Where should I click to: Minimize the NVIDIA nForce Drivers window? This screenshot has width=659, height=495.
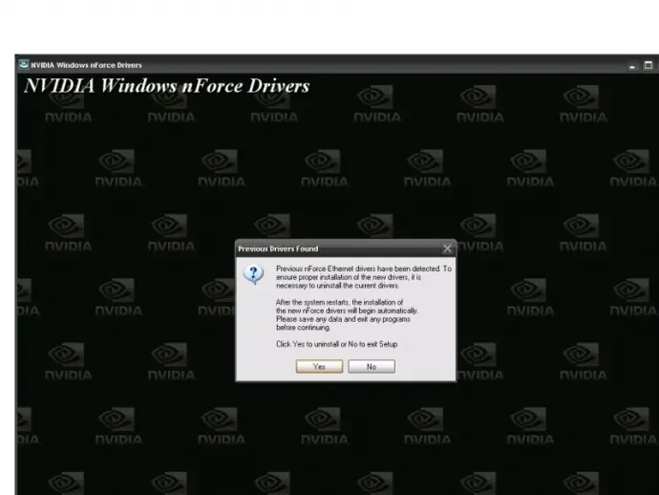632,66
